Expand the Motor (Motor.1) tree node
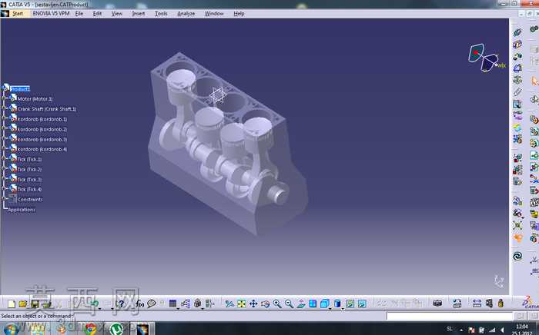This screenshot has height=335, width=539. tap(4, 98)
